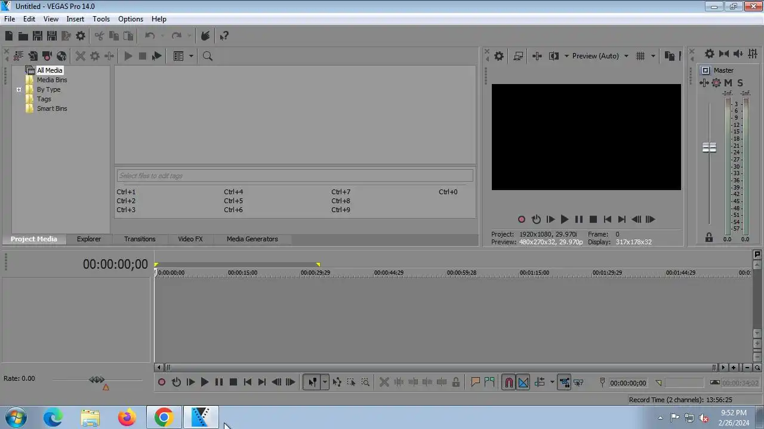Screen dimensions: 764x429
Task: Toggle Enable Snapping magnet button
Action: (x=509, y=383)
